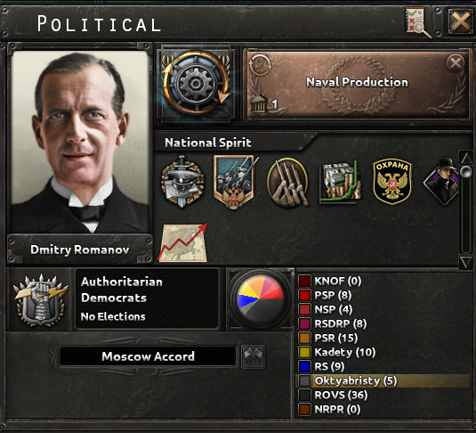476x433 pixels.
Task: Click the Naval Production focus banner
Action: click(357, 85)
